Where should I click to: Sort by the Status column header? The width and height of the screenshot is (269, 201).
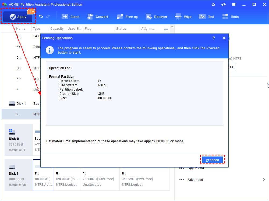click(121, 29)
